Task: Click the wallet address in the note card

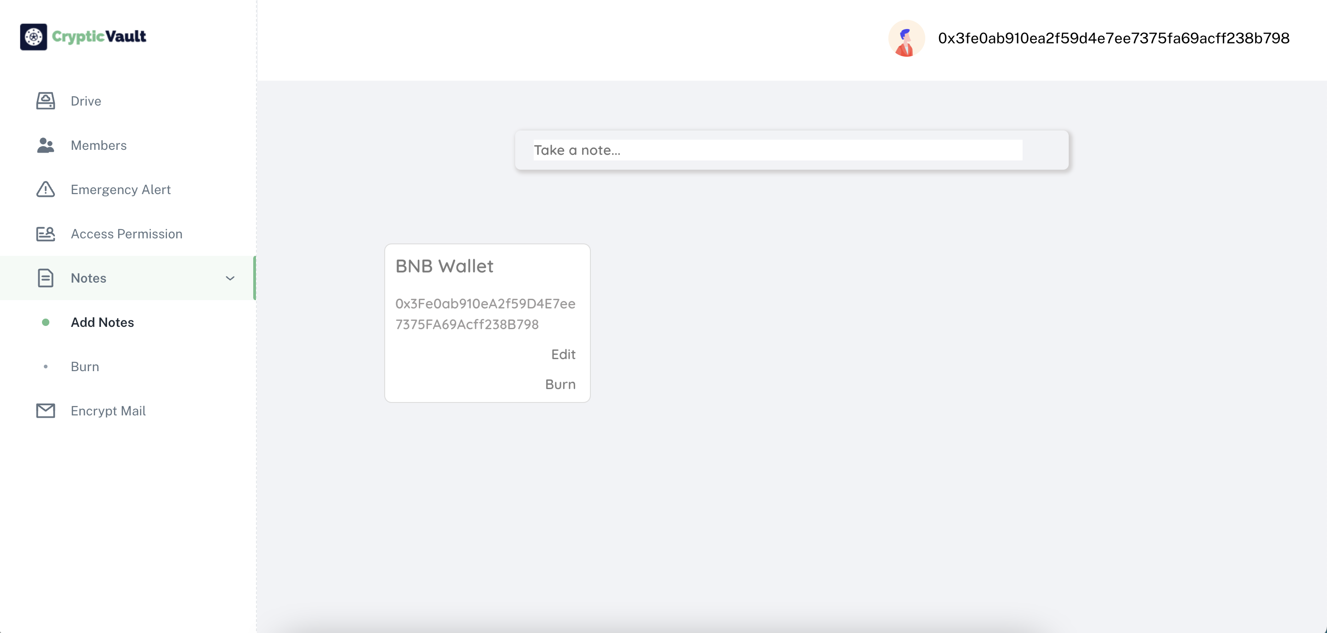Action: click(485, 314)
